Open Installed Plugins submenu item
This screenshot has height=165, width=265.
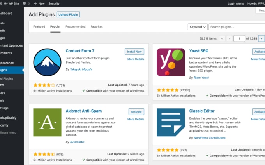[x=7, y=79]
